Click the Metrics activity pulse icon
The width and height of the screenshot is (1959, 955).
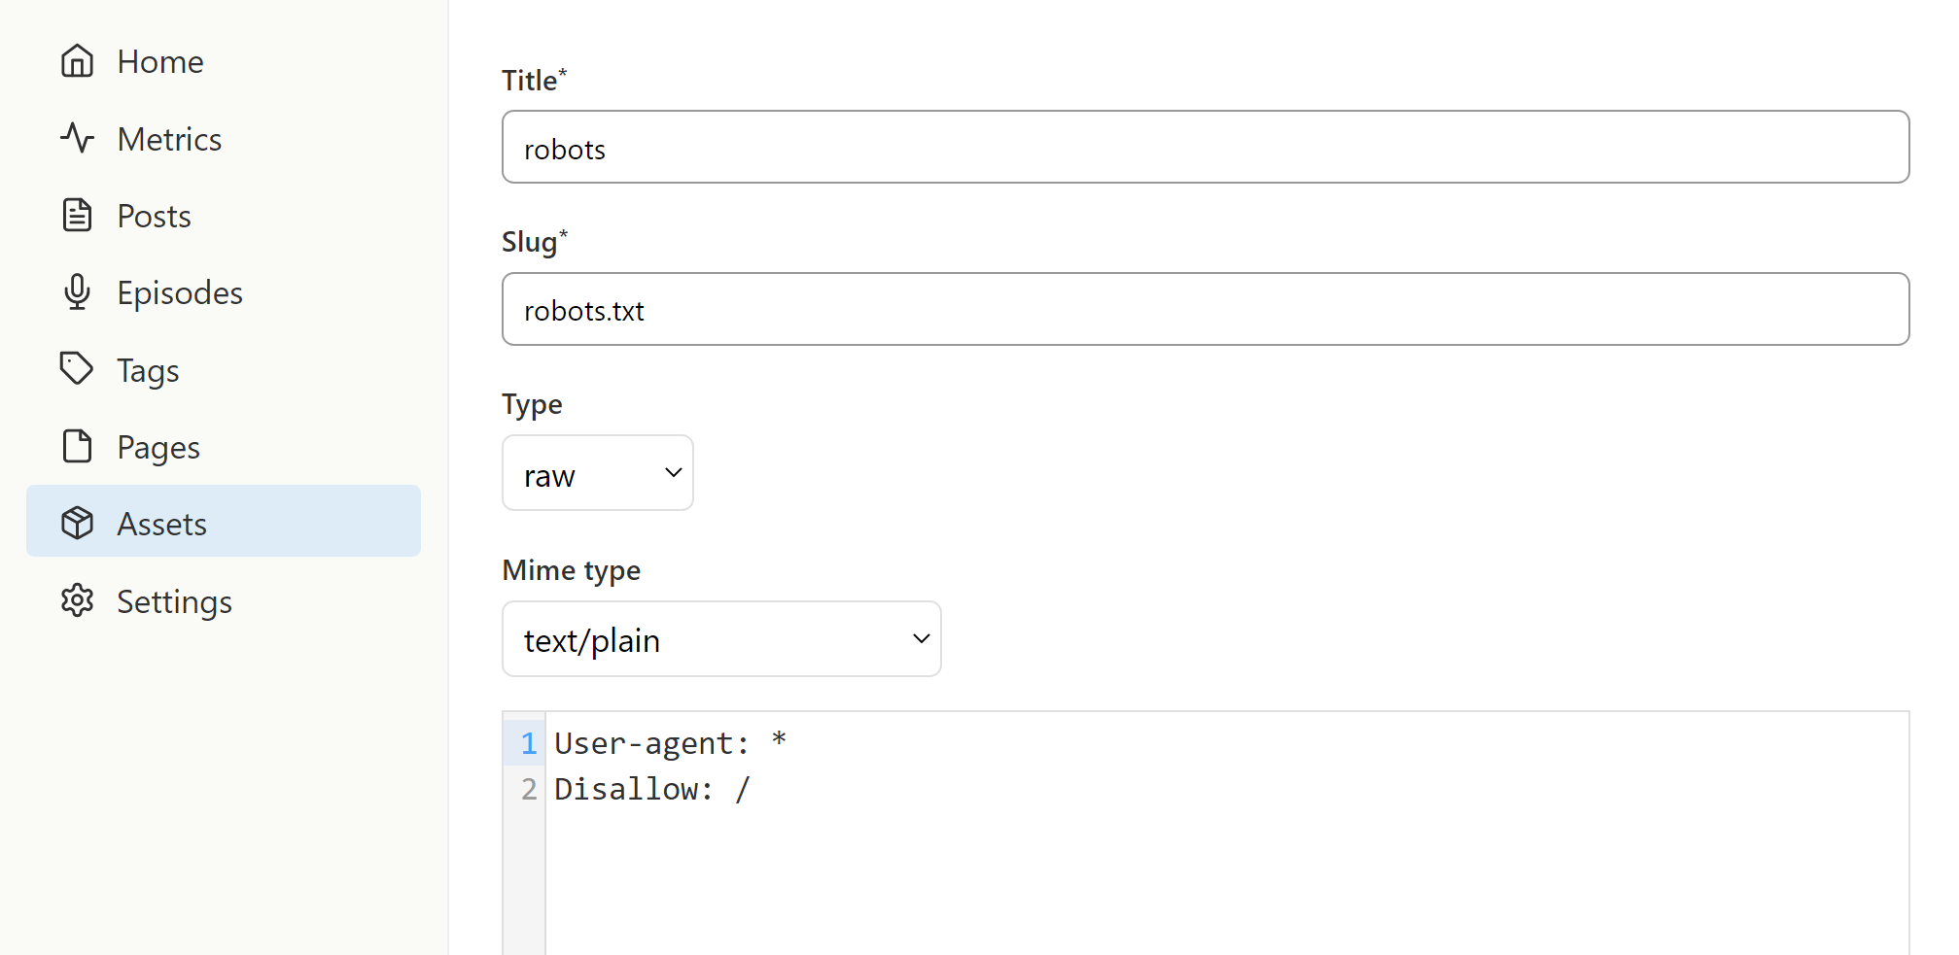click(x=77, y=138)
